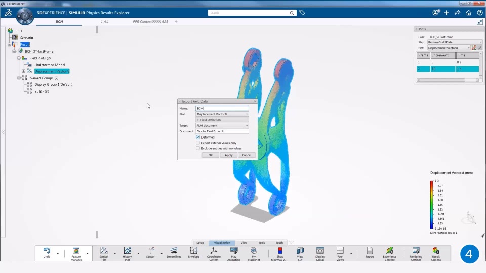
Task: Click Apply in Export Field Data
Action: click(228, 155)
